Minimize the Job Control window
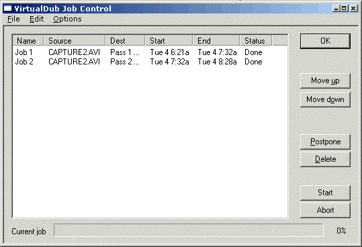Image resolution: width=362 pixels, height=247 pixels. 336,9
